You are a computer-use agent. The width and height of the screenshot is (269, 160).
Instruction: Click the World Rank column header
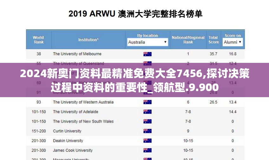39,40
